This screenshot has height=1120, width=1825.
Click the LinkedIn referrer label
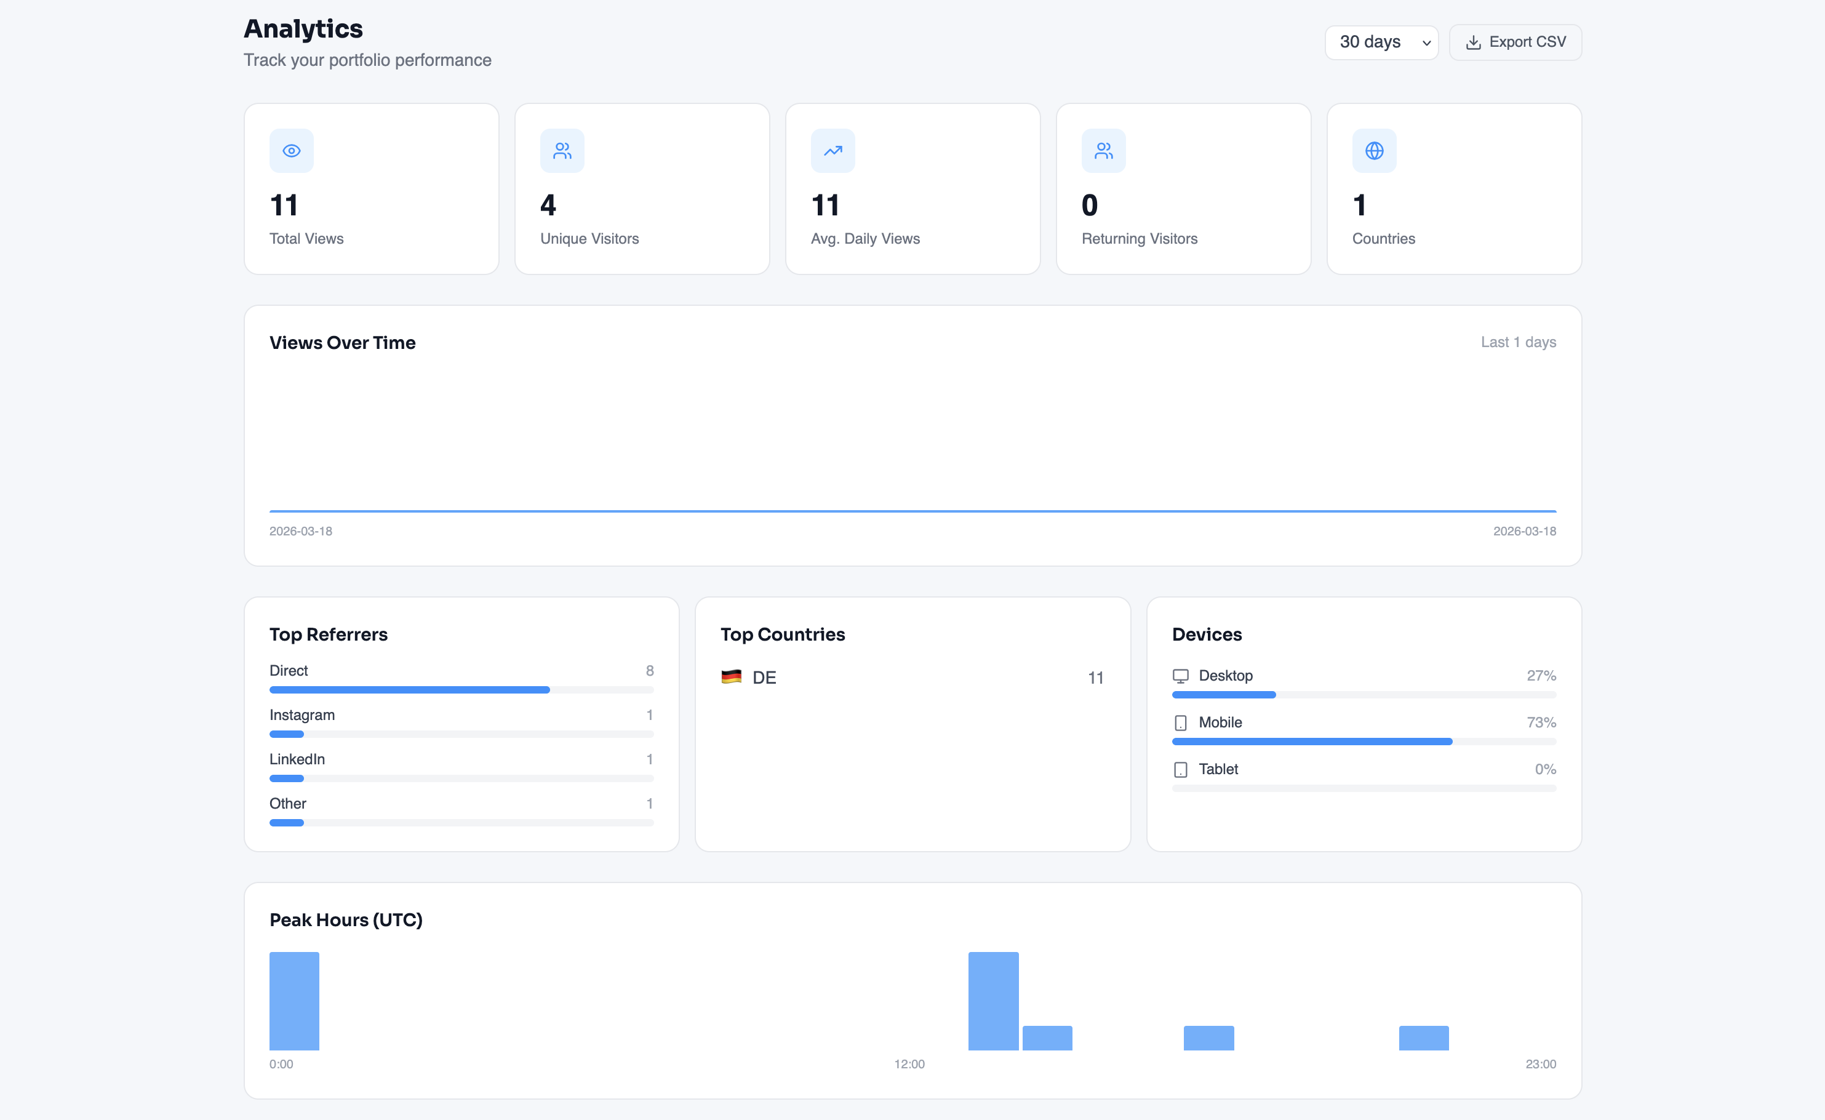click(297, 759)
